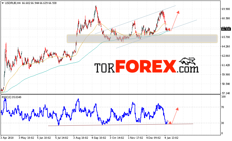
Task: Select the RSI(13) 35.0349 indicator label
Action: coord(11,97)
